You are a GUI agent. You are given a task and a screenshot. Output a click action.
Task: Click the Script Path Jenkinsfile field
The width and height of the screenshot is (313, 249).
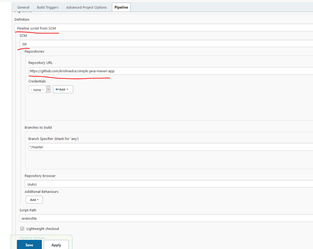(x=166, y=218)
